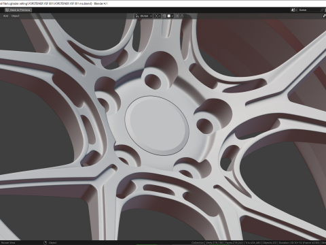Click the scene browse icon
The image size is (326, 245).
click(x=293, y=10)
